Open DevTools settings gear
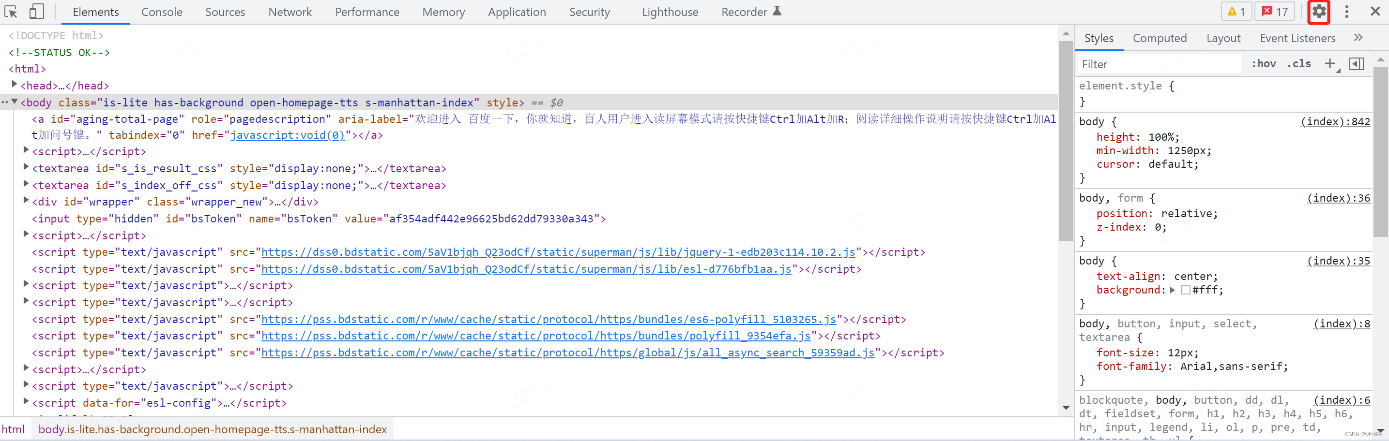This screenshot has width=1389, height=441. 1319,11
